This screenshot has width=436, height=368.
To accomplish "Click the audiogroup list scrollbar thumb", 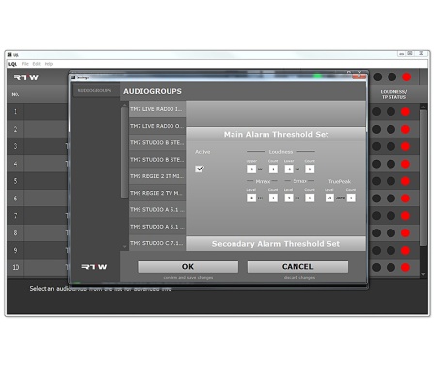I will click(x=124, y=152).
